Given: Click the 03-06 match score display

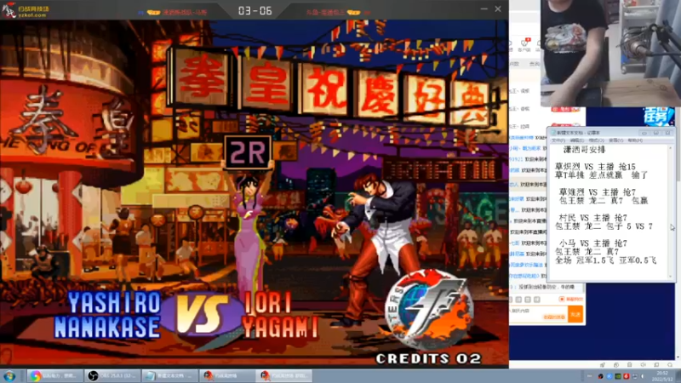Looking at the screenshot, I should tap(255, 11).
